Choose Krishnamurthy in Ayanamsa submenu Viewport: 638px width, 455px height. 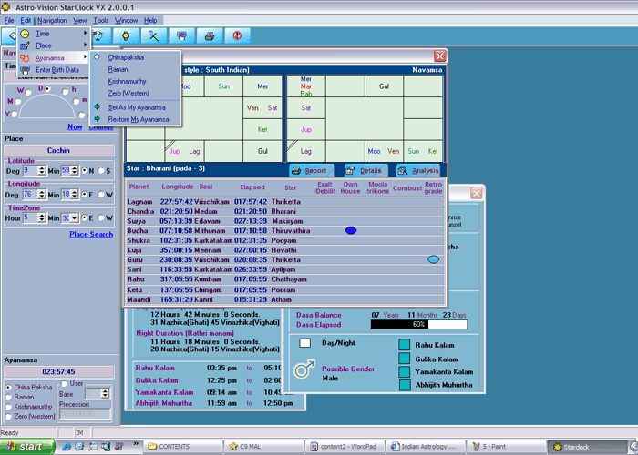coord(127,81)
